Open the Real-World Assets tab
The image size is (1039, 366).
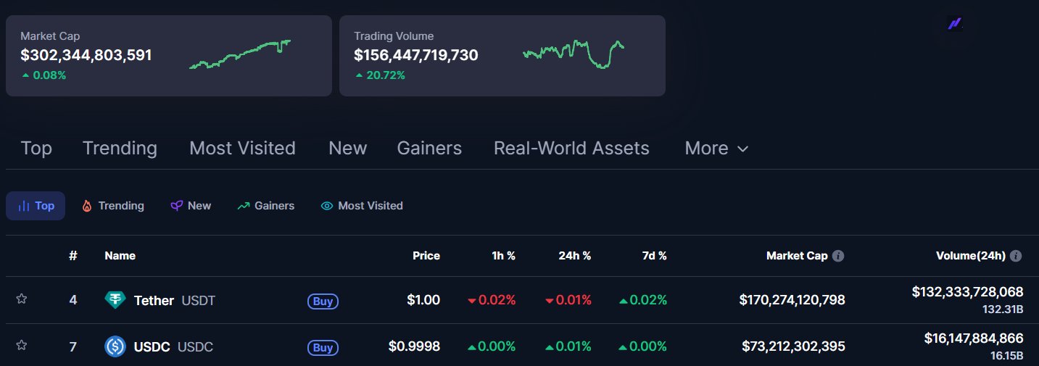[571, 149]
